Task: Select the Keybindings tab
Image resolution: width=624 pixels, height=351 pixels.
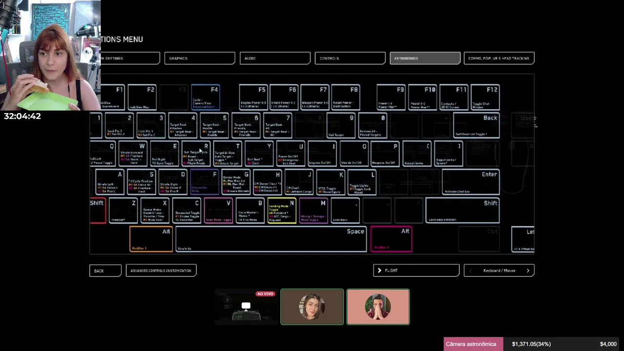Action: (425, 58)
